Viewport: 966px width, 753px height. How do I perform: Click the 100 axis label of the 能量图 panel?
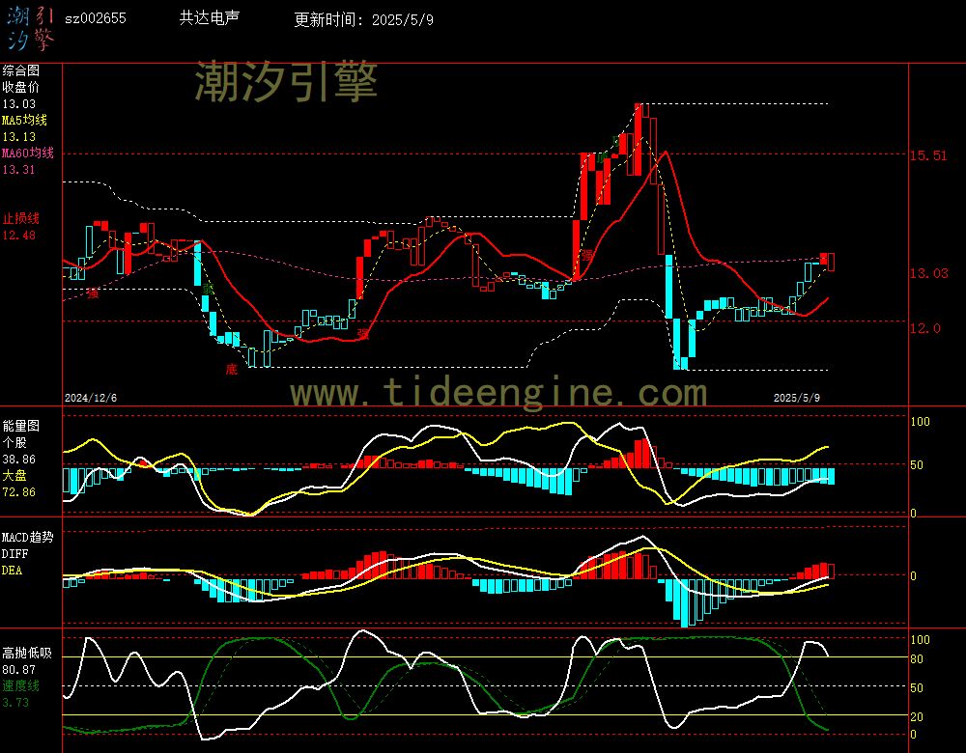point(920,422)
